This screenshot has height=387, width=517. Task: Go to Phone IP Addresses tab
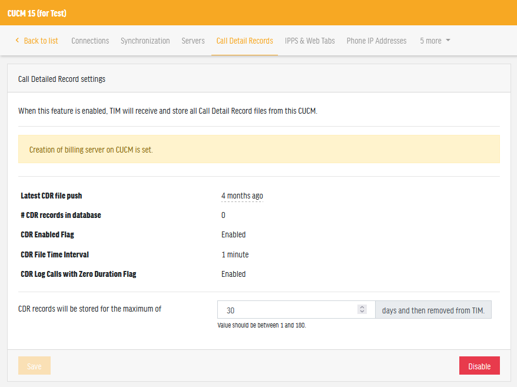376,41
